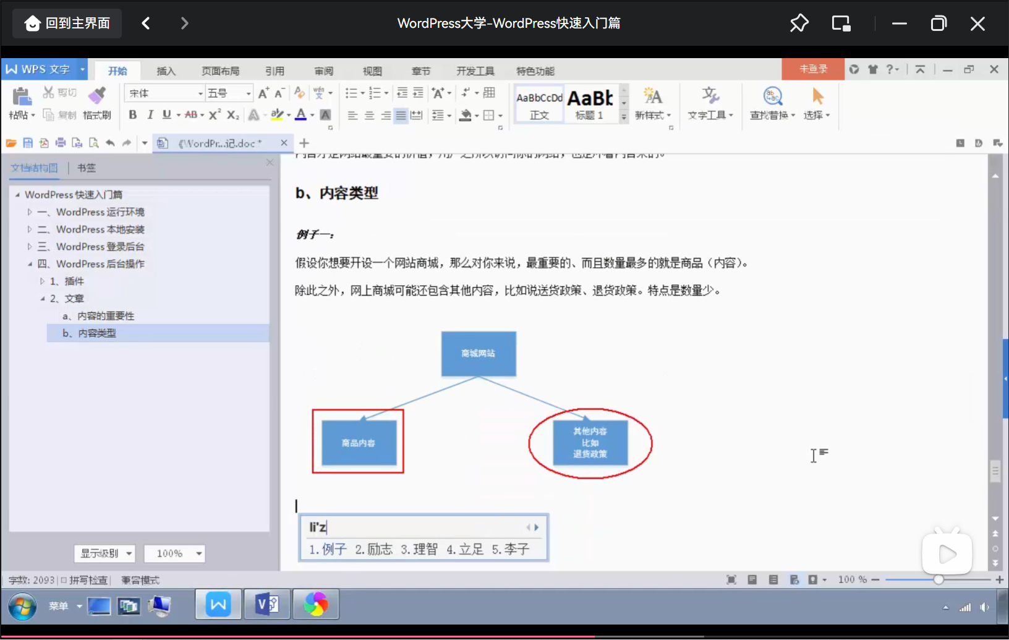
Task: Align text right
Action: click(385, 115)
